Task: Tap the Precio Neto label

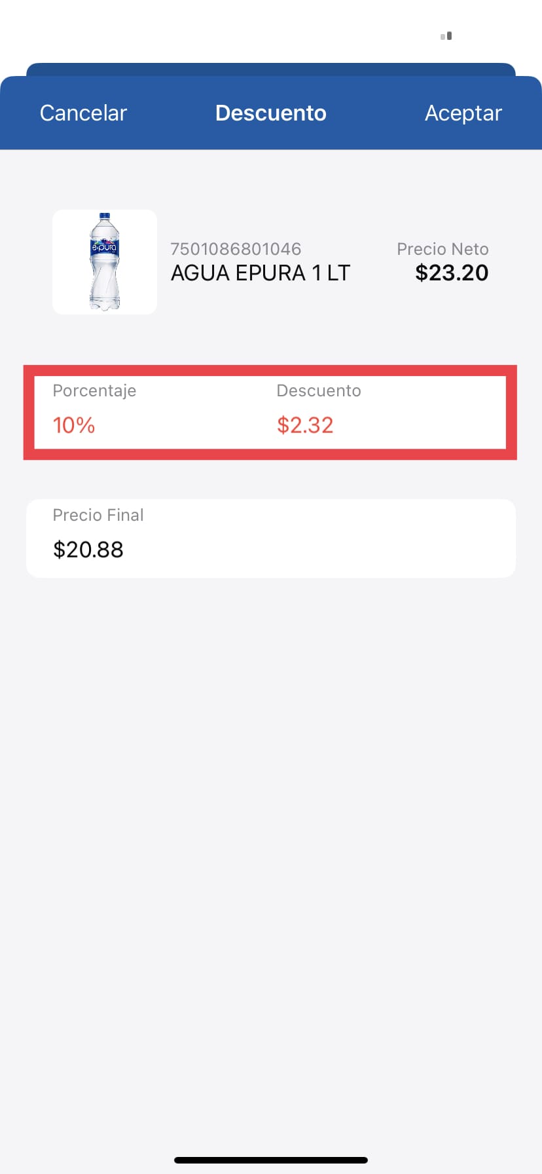Action: (x=443, y=249)
